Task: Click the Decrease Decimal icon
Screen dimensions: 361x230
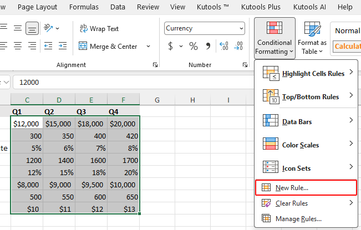Action: 240,46
